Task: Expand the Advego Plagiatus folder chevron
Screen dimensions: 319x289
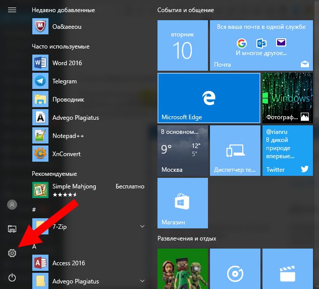Action: (x=142, y=281)
